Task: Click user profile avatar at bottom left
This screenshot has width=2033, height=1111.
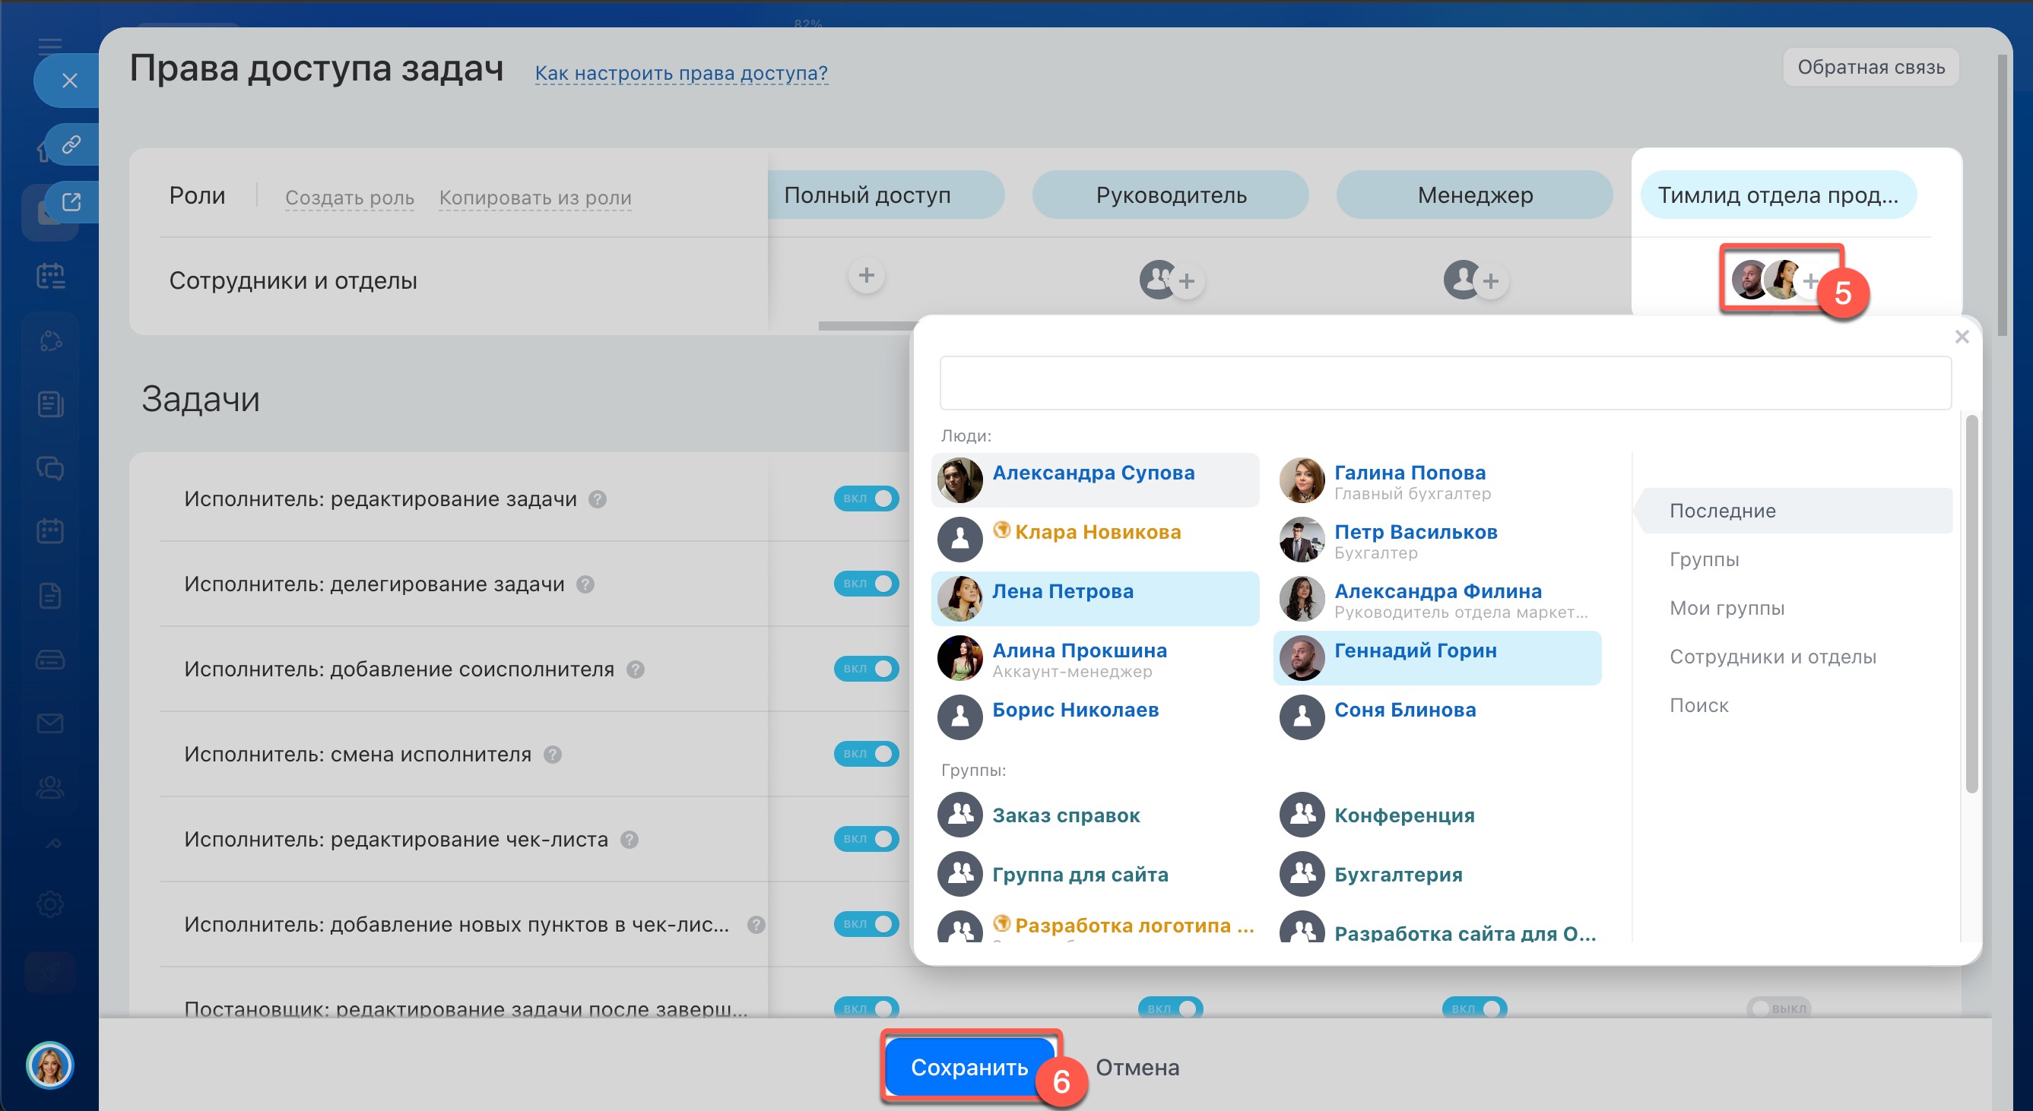Action: (x=49, y=1065)
